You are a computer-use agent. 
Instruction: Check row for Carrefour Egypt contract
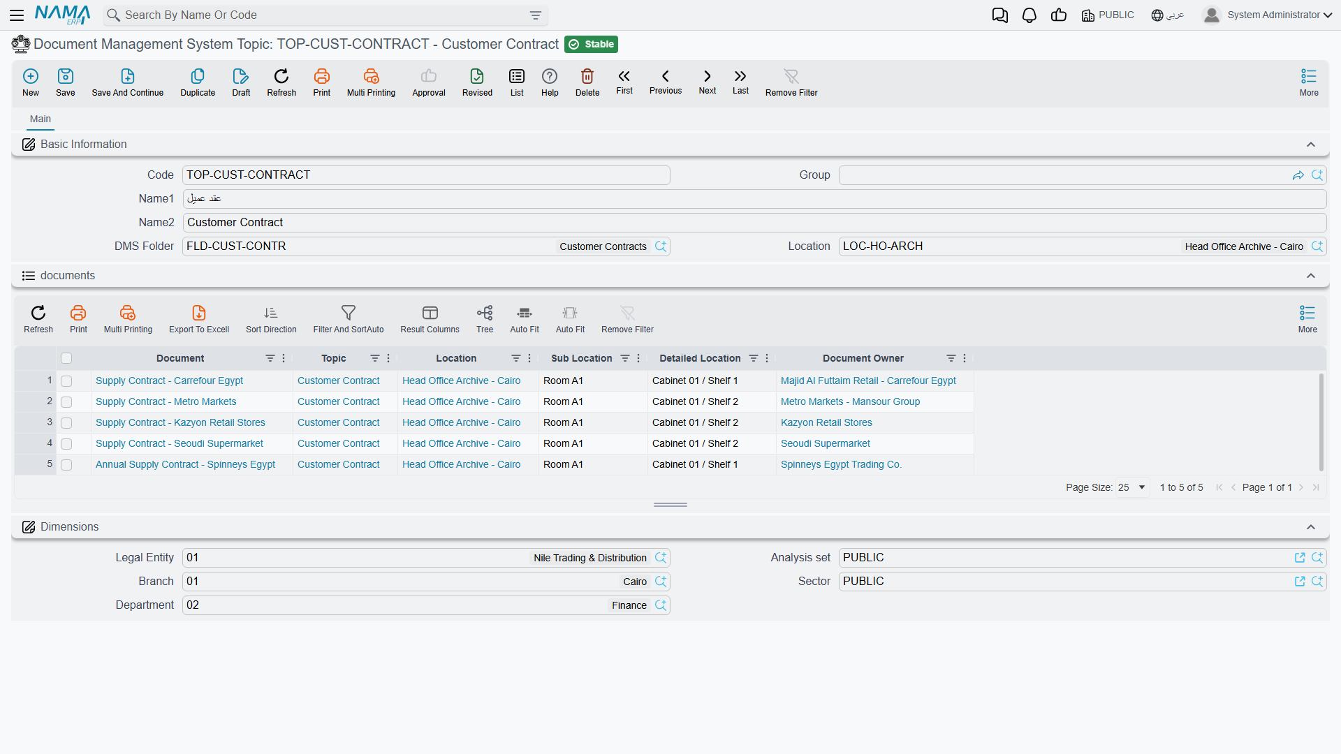click(x=66, y=381)
